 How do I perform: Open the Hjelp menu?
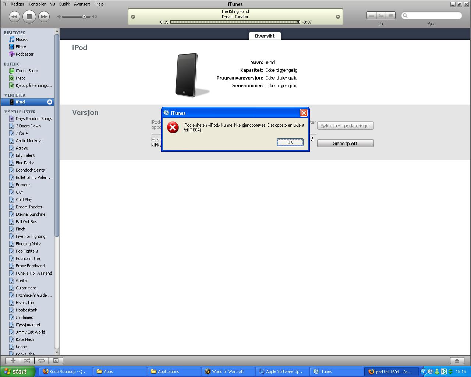point(99,4)
